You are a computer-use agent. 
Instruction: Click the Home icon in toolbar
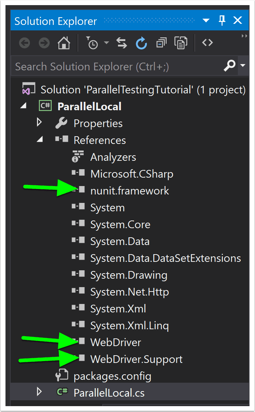pyautogui.click(x=64, y=43)
